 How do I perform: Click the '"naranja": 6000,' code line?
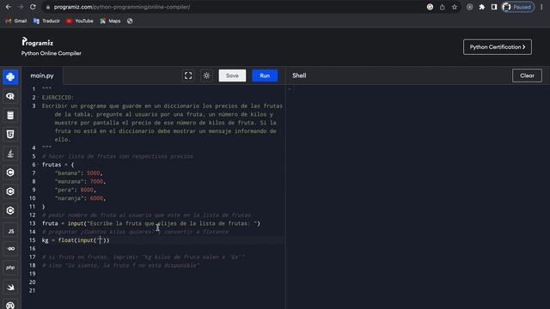tap(80, 198)
